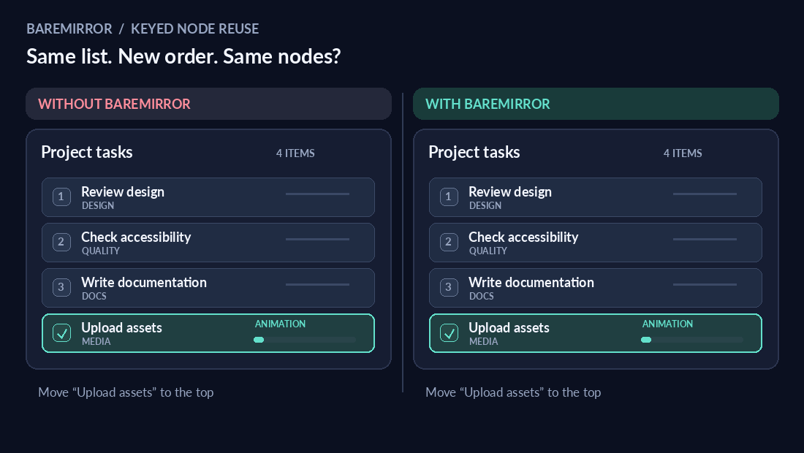Click Upload assets title in the Without Baremirror list
The width and height of the screenshot is (804, 453).
(121, 327)
